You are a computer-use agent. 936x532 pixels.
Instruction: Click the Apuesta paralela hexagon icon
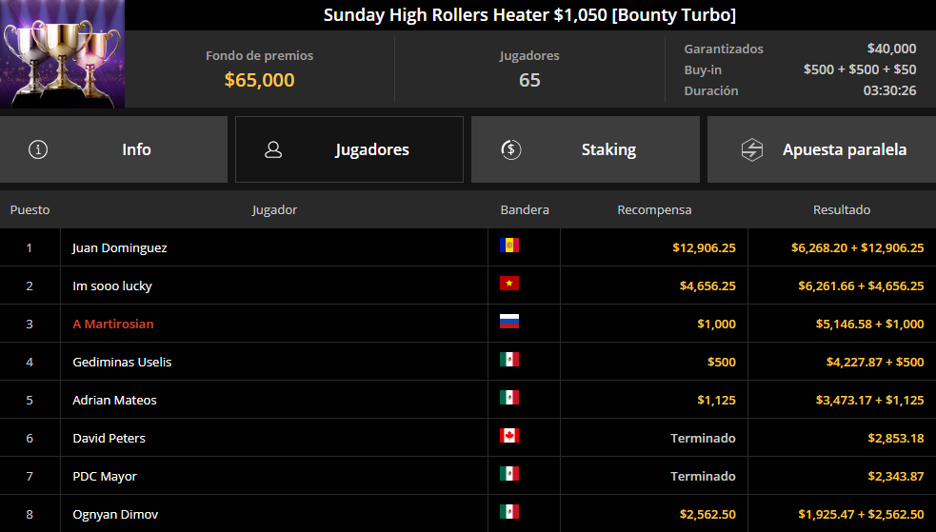tap(752, 149)
